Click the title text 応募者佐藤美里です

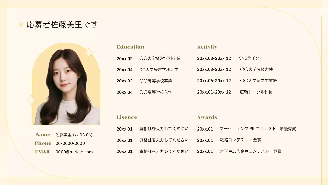click(x=62, y=25)
